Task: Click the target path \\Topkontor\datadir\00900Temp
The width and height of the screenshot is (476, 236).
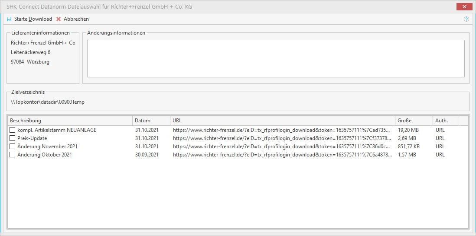Action: coord(48,102)
